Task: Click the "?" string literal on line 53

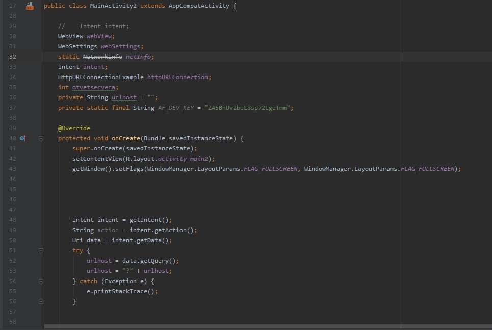Action: 127,271
